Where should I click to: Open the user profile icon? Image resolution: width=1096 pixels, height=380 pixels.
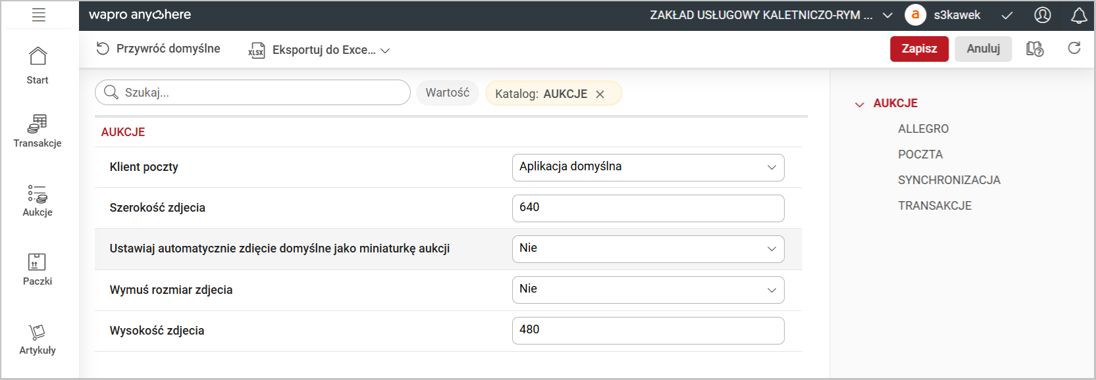coord(1042,15)
